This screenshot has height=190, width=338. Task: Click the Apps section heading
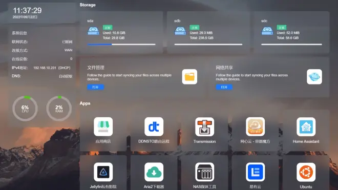(85, 103)
